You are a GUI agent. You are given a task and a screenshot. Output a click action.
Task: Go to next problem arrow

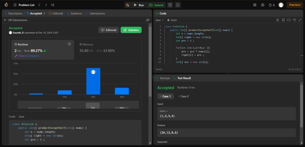46,5
